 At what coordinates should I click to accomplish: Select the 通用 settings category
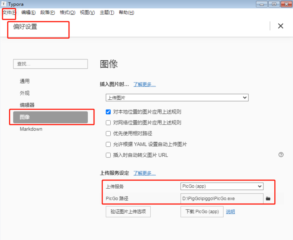coord(25,81)
